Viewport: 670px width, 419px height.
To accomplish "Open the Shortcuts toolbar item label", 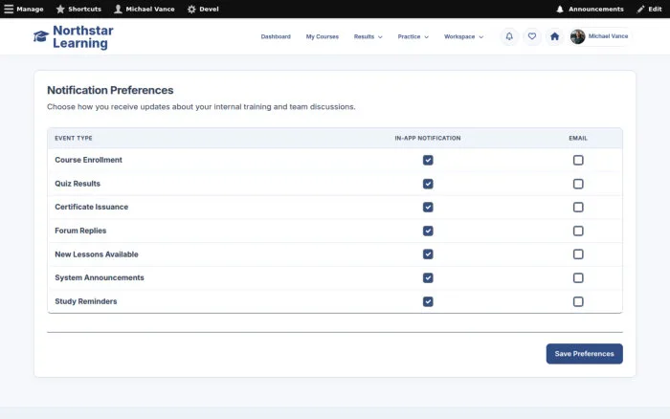I will 84,9.
